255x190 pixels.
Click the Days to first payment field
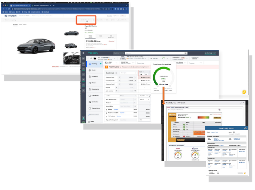(128, 120)
